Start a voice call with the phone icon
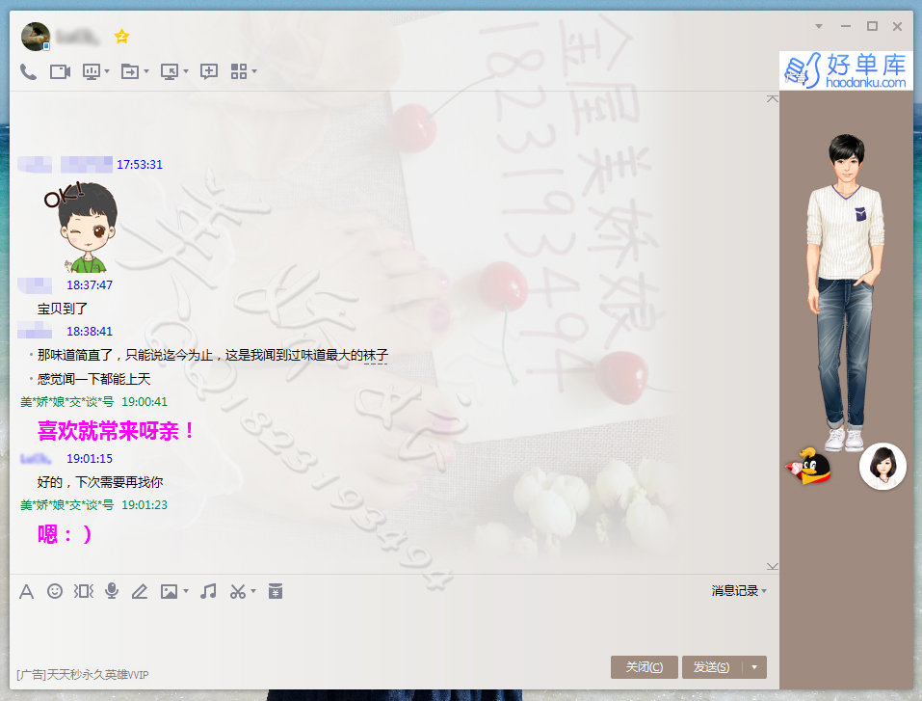The height and width of the screenshot is (701, 922). click(x=28, y=71)
